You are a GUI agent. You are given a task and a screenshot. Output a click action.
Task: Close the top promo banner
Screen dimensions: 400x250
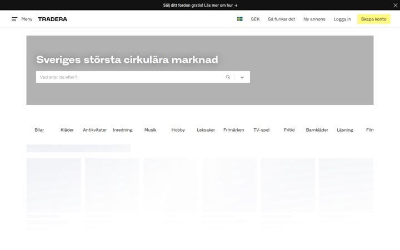pos(395,5)
